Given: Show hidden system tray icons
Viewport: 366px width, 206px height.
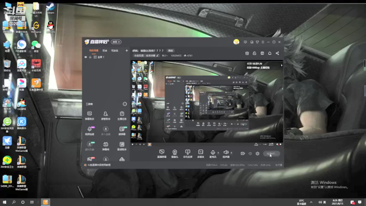Looking at the screenshot, I should [x=311, y=202].
